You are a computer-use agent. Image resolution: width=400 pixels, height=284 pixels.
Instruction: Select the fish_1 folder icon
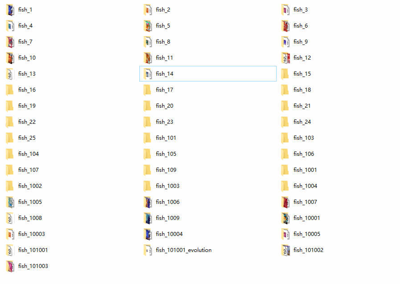[10, 10]
